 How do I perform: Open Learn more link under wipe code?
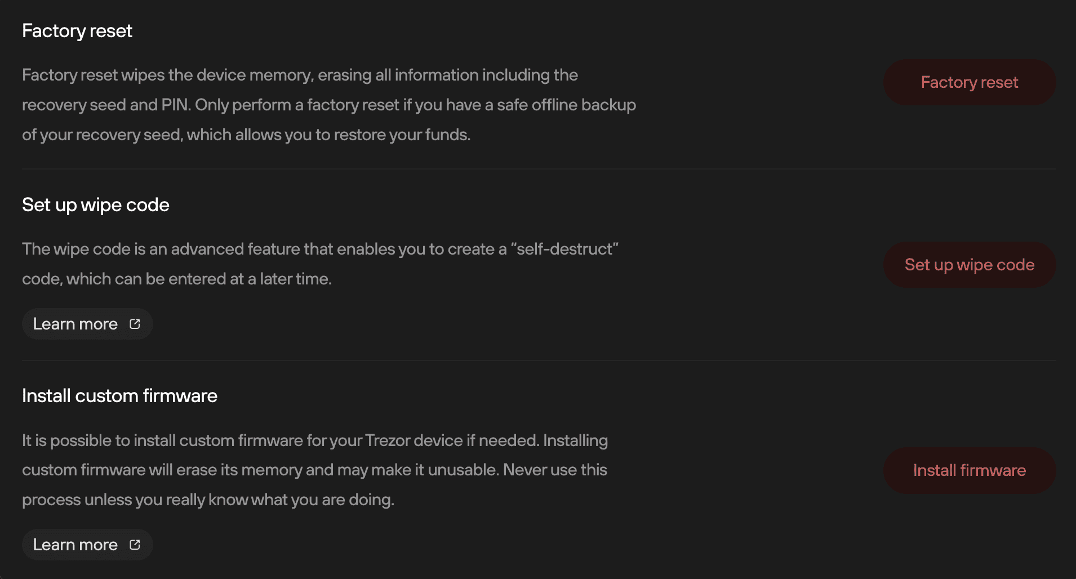87,324
